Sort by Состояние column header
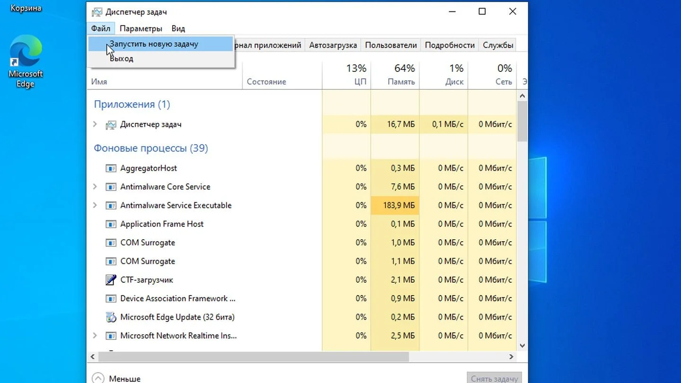 pos(282,75)
